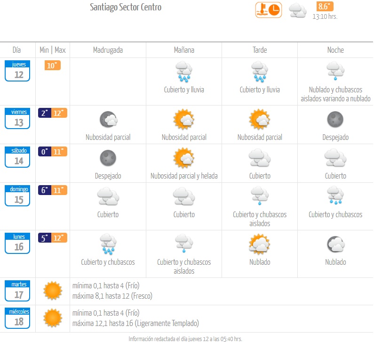
Task: Select the lunes 16 date badge
Action: pyautogui.click(x=17, y=244)
